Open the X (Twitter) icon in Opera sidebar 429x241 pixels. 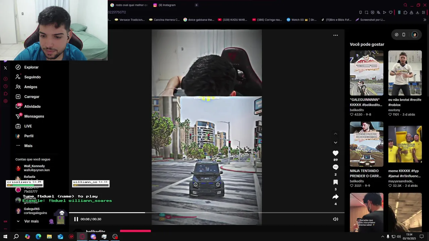click(x=5, y=68)
